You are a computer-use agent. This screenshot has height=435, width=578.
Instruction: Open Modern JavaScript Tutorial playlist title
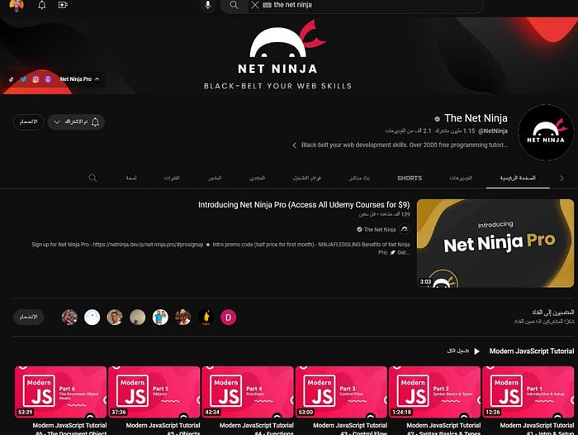pyautogui.click(x=532, y=351)
